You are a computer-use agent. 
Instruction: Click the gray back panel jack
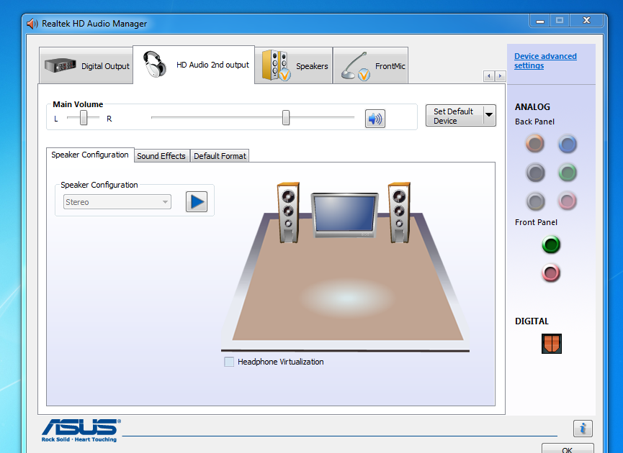[536, 201]
